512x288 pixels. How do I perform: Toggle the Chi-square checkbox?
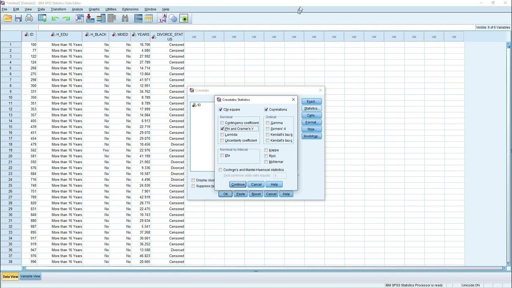pos(220,110)
